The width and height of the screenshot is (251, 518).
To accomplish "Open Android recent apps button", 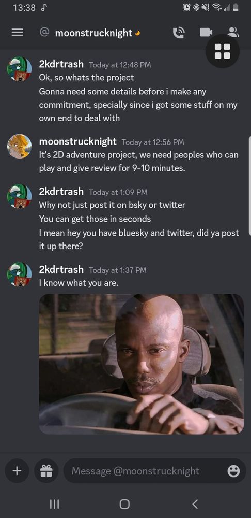I will tap(54, 504).
